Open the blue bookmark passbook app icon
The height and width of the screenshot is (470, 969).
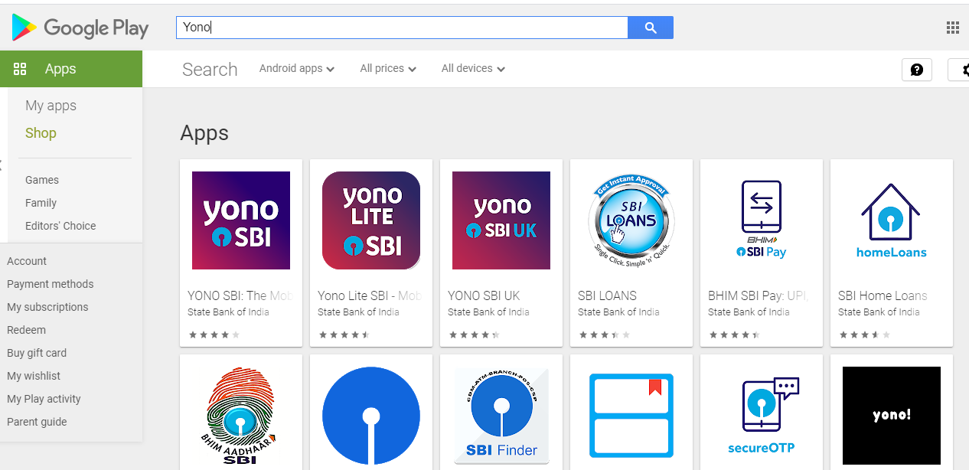point(631,416)
